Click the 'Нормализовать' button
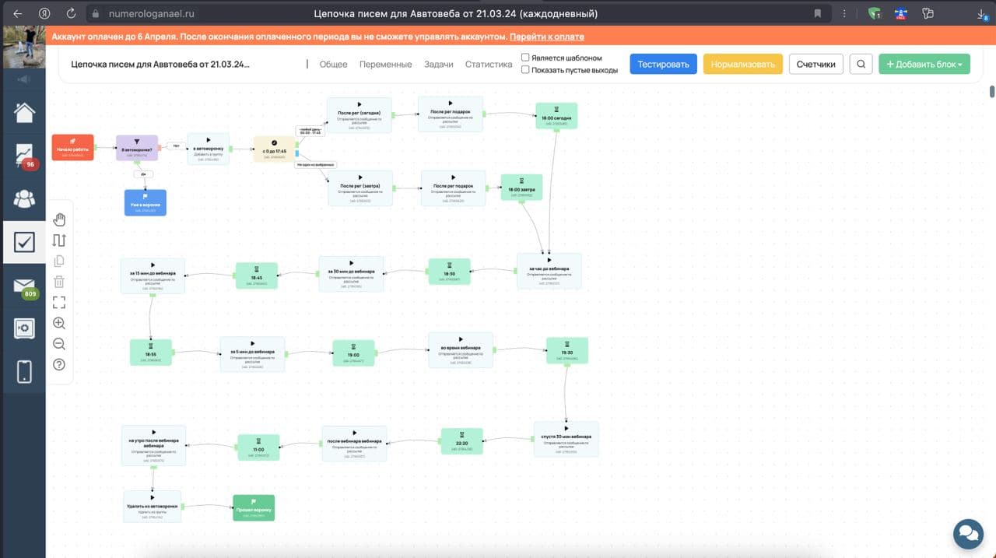The height and width of the screenshot is (558, 996). coord(742,65)
